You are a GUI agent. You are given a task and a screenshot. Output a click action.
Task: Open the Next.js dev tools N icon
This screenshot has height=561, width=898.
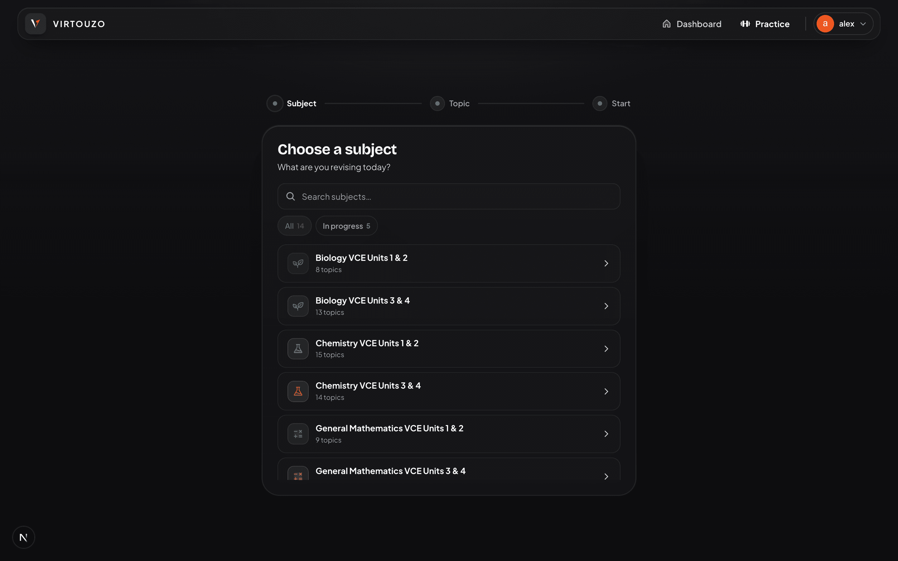point(23,537)
